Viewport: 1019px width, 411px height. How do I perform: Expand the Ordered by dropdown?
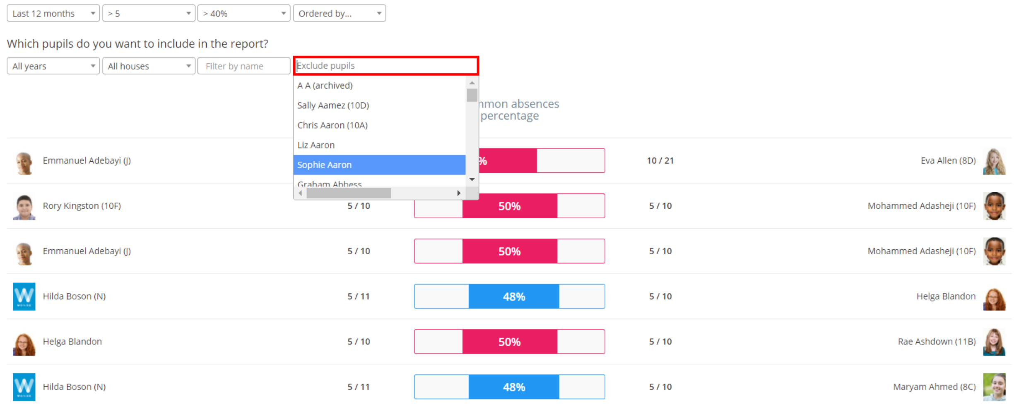(339, 13)
